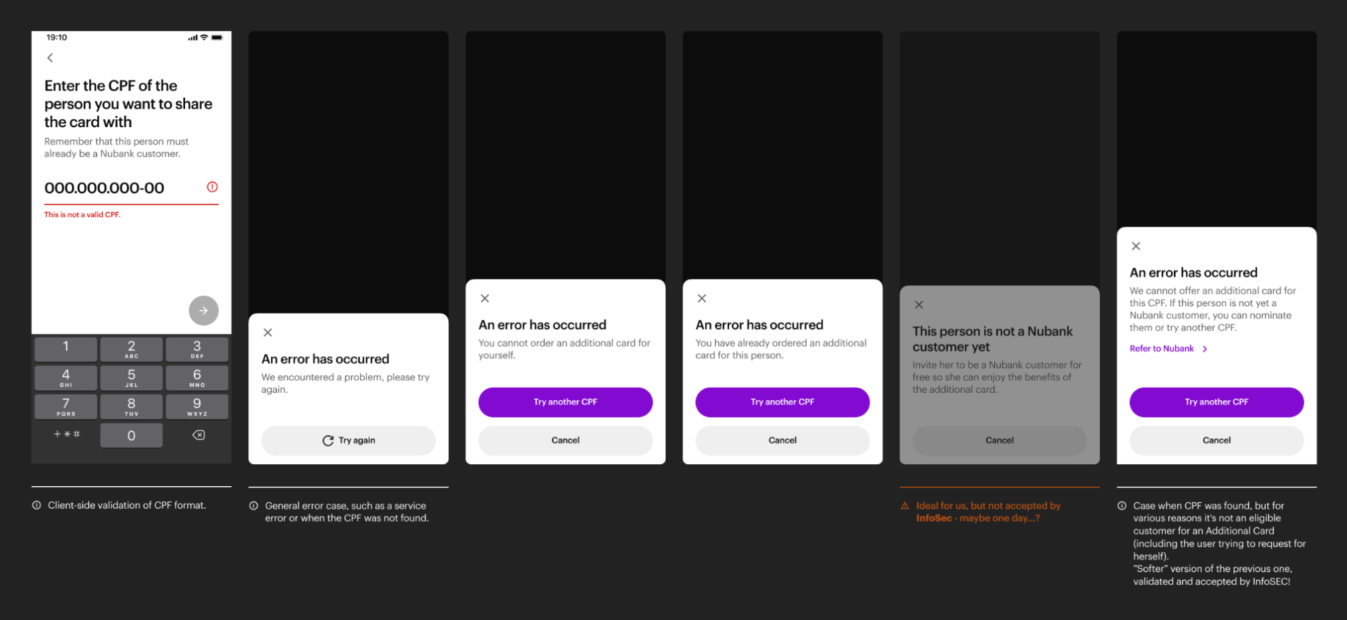Dismiss the 'already ordered' error sheet

702,298
